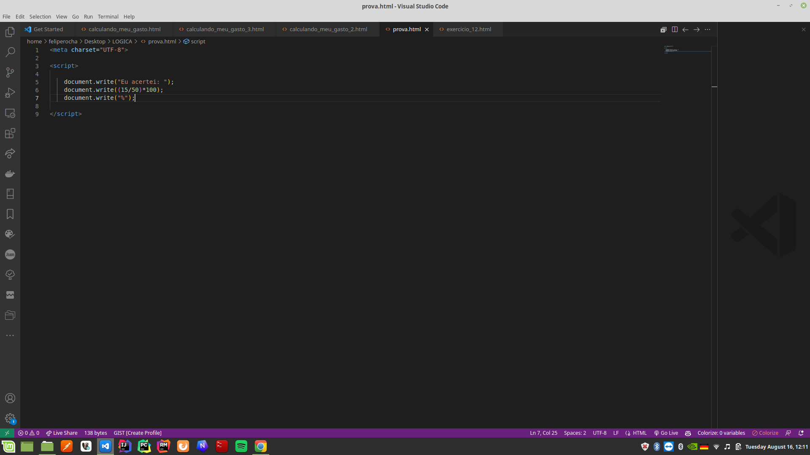Open the Json view in activity bar

click(10, 254)
